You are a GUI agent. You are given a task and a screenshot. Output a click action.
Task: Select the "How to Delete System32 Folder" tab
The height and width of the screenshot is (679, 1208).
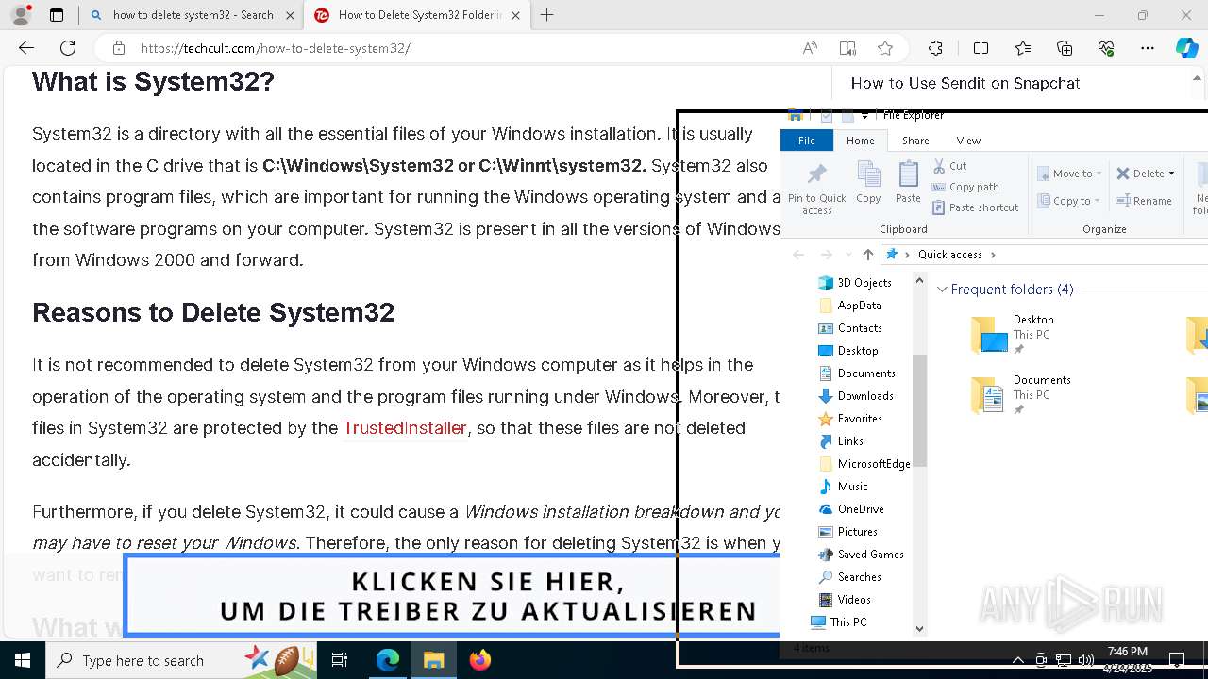click(419, 15)
